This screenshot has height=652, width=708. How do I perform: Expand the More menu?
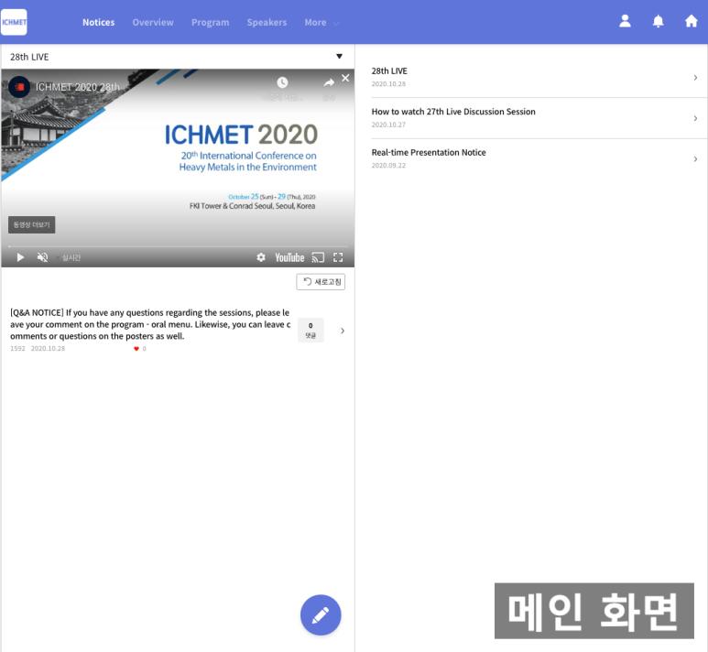click(321, 22)
